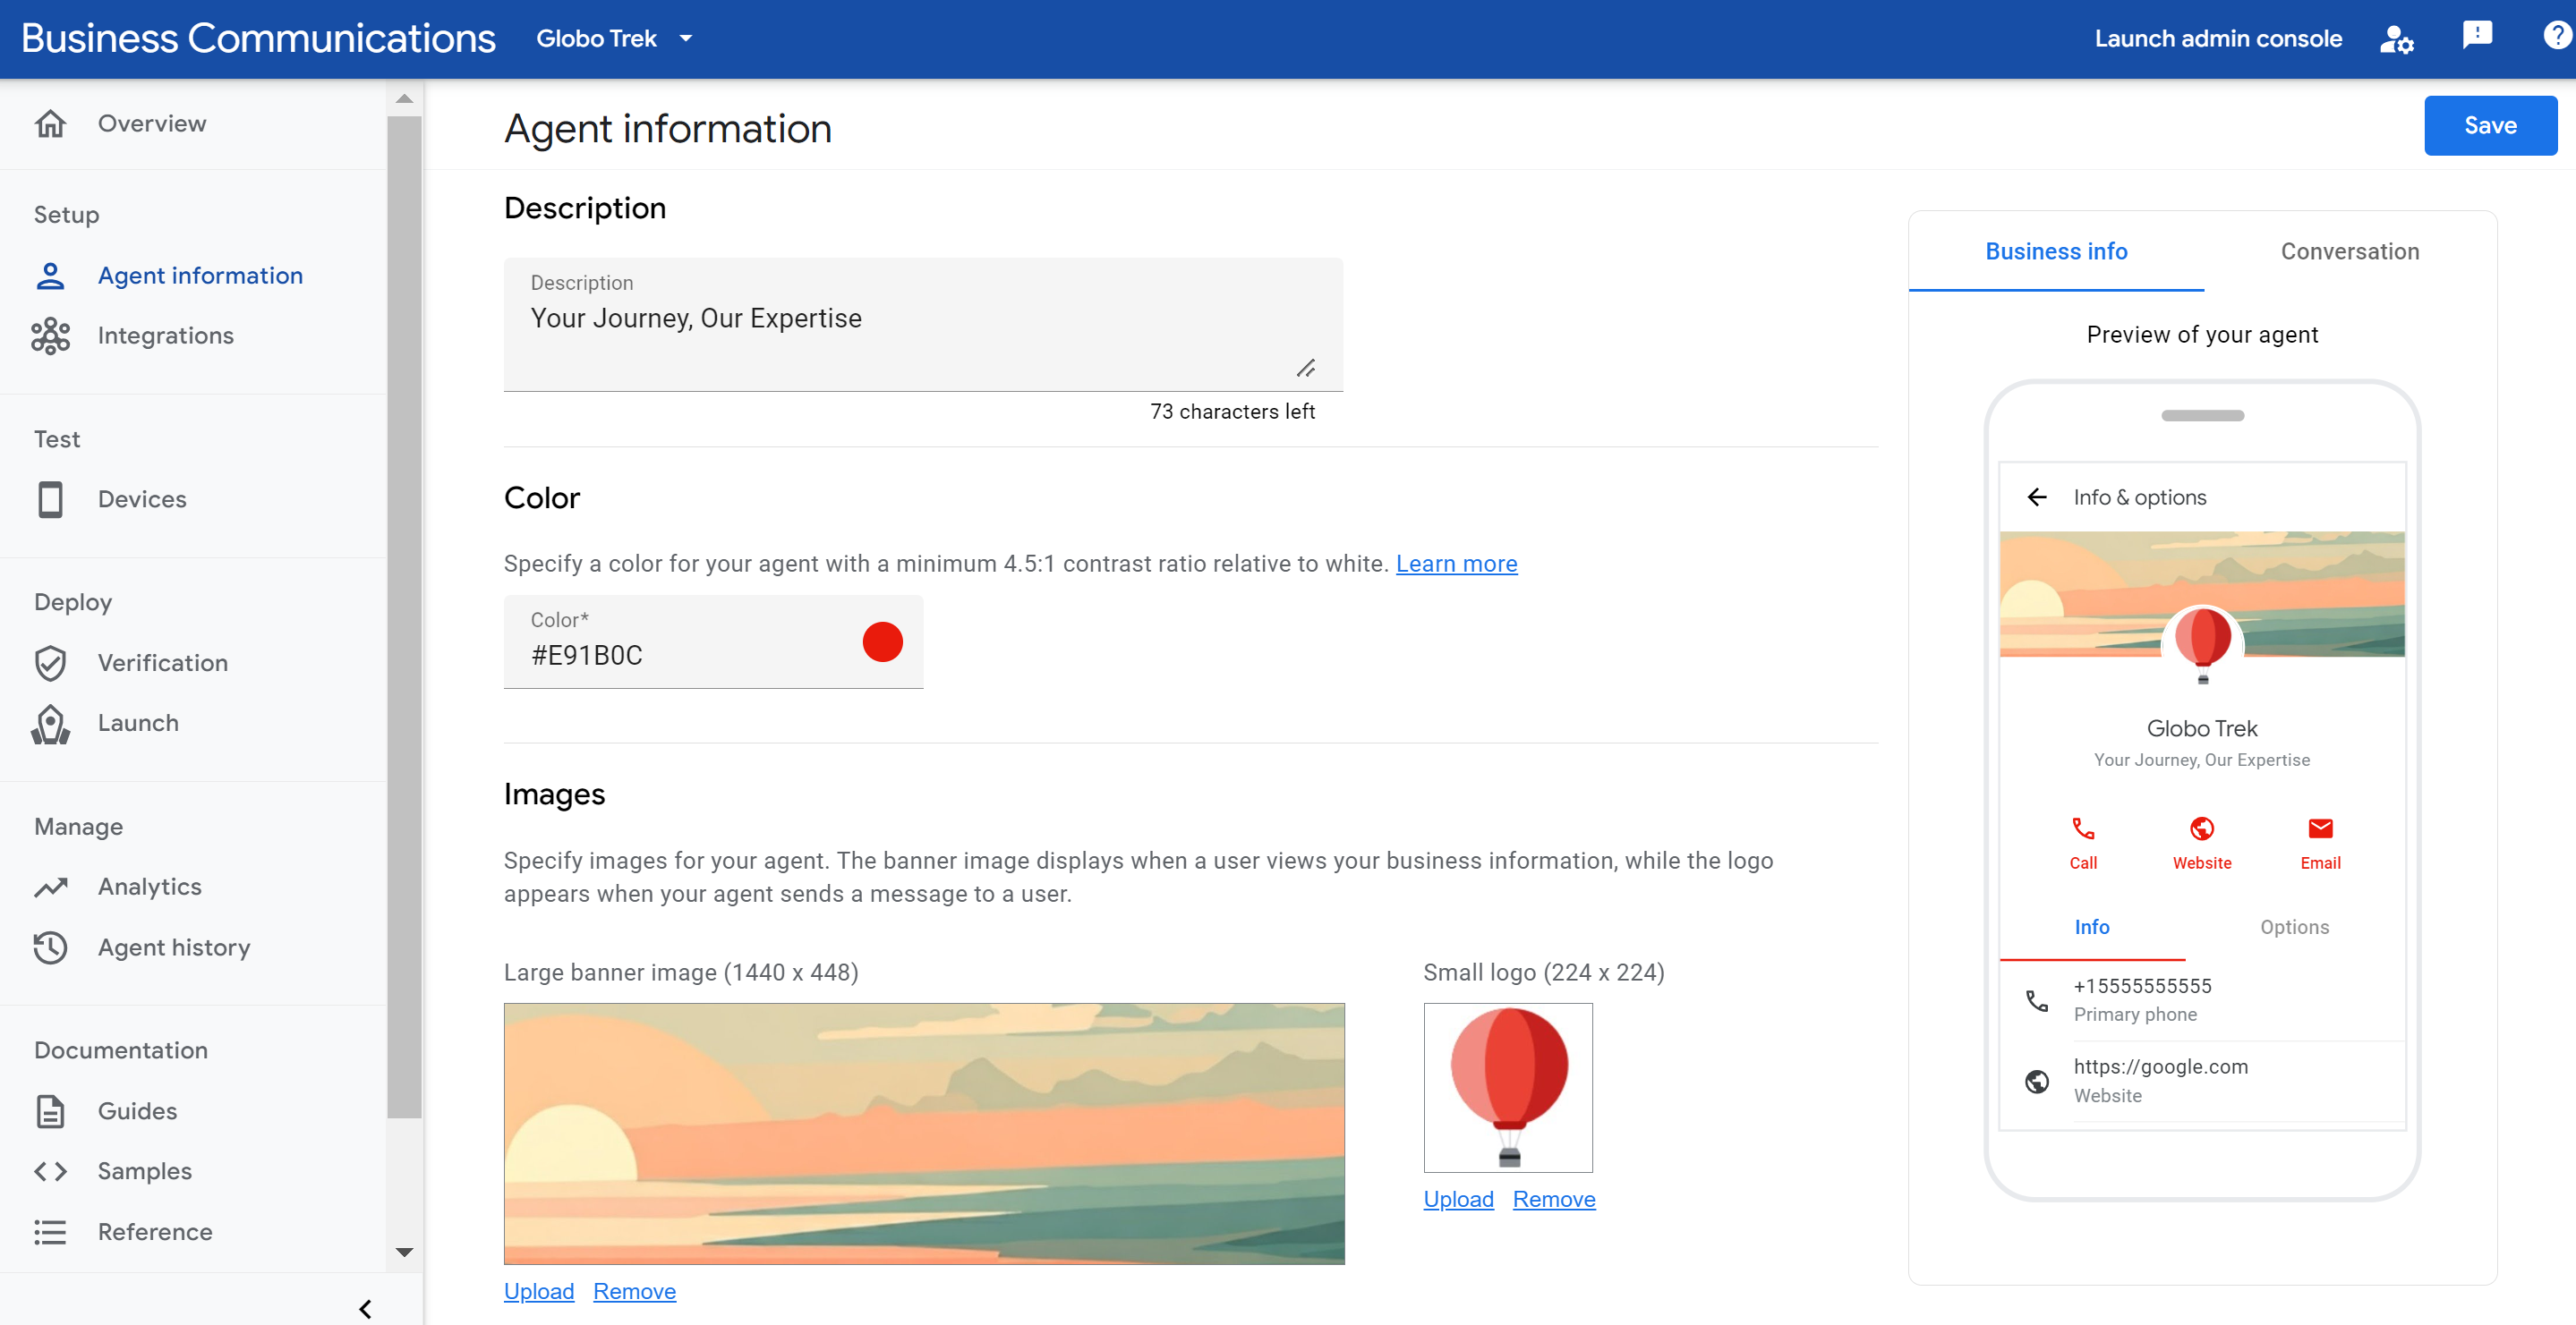Click the Learn more link for color
Screen dimensions: 2576x1325
(1457, 563)
